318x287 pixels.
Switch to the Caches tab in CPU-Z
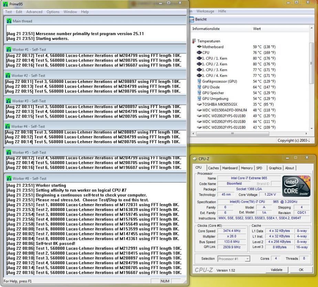click(213, 168)
